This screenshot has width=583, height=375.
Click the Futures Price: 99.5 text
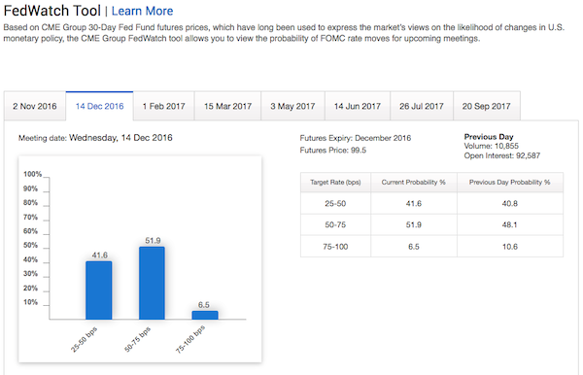coord(332,151)
